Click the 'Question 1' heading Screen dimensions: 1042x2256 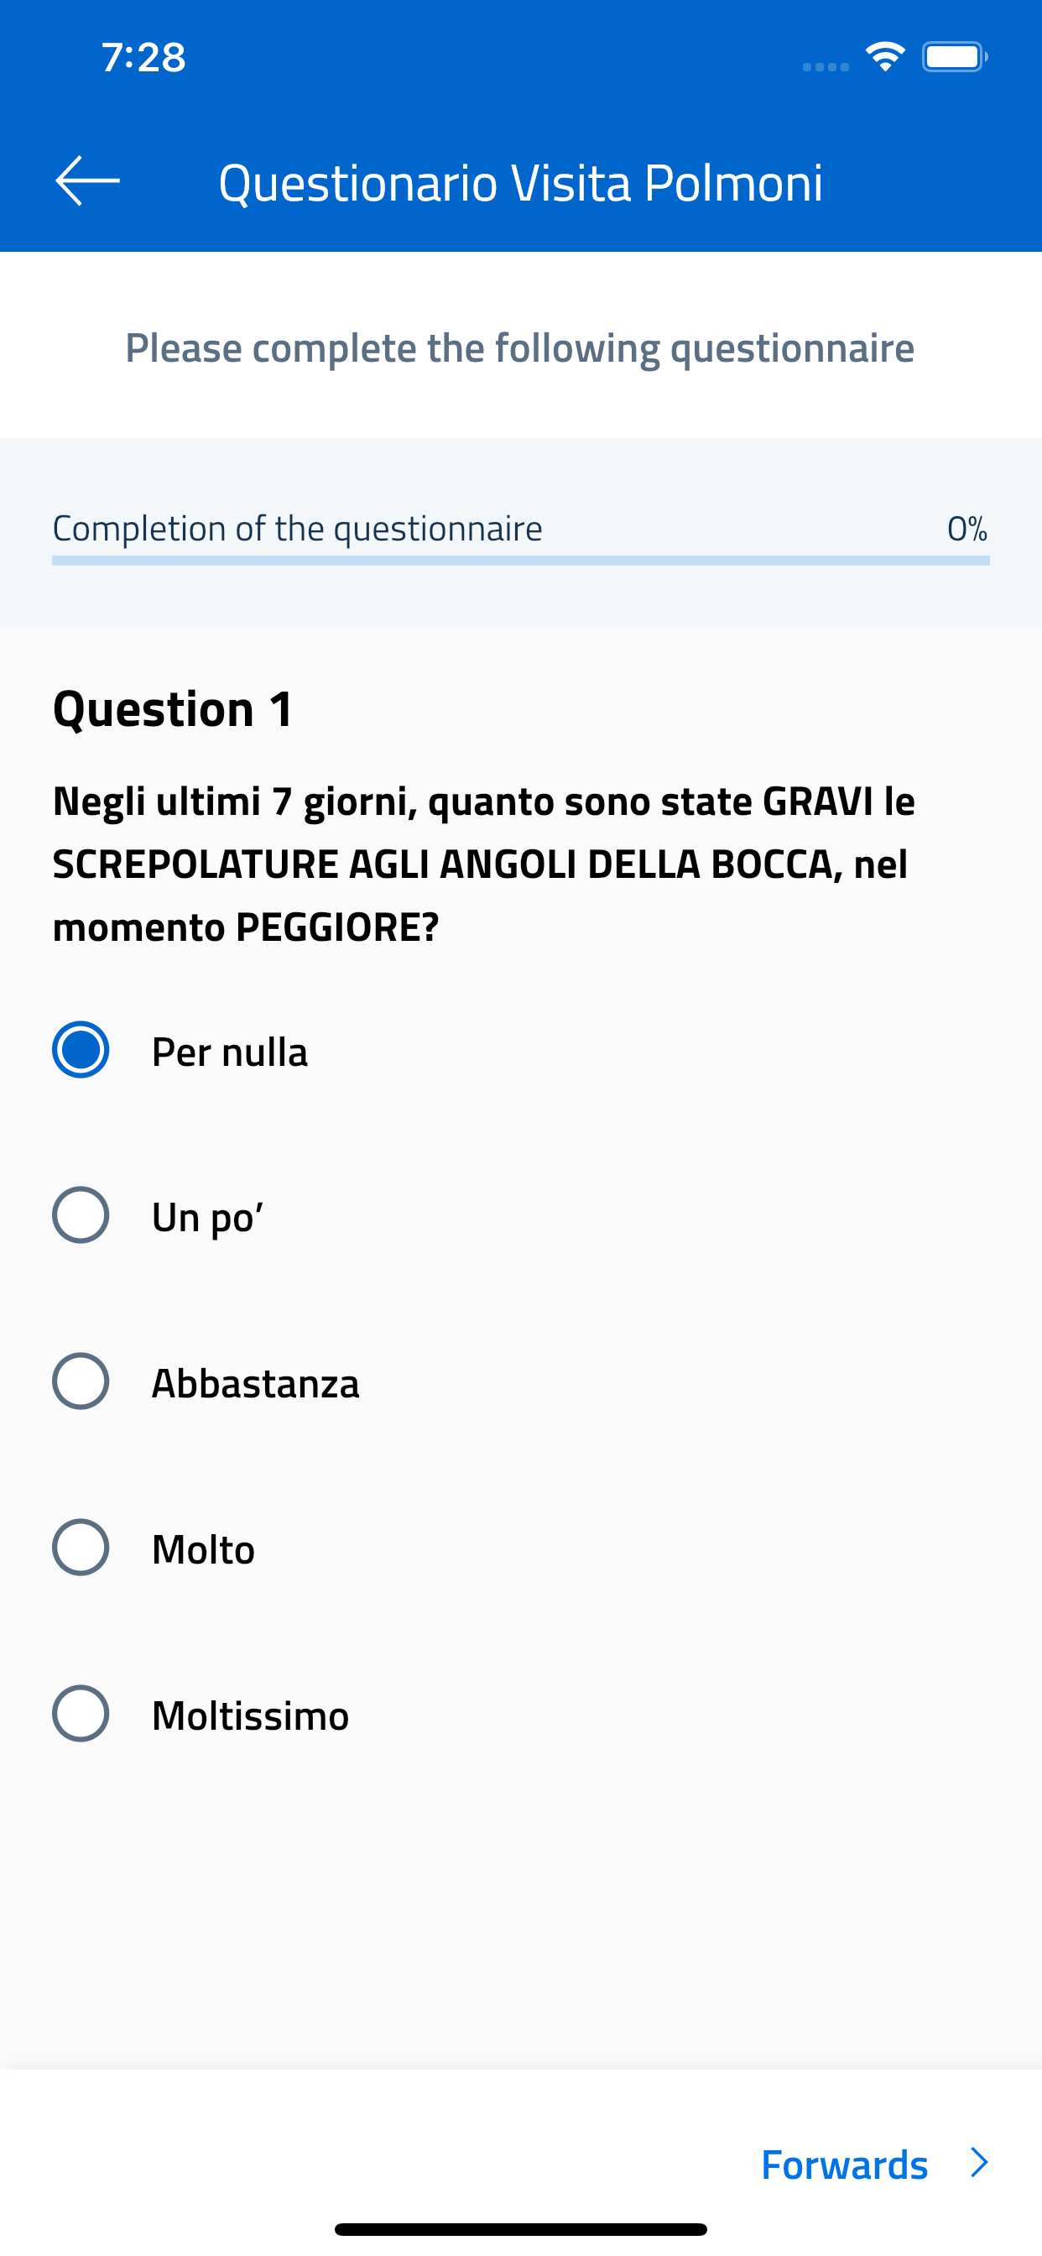coord(174,708)
